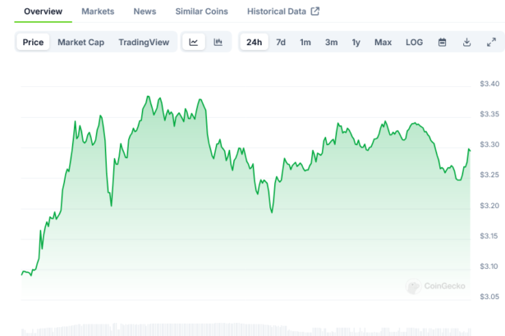Set chart range to 7d
Screen dimensions: 505x336
pos(281,43)
